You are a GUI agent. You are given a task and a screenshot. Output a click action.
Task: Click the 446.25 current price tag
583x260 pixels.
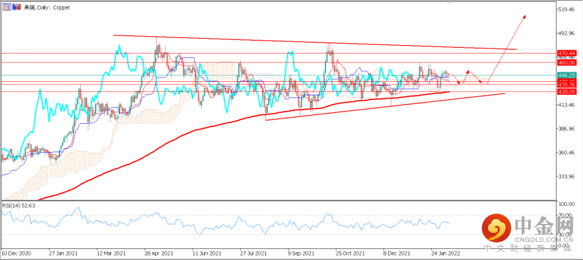point(567,75)
